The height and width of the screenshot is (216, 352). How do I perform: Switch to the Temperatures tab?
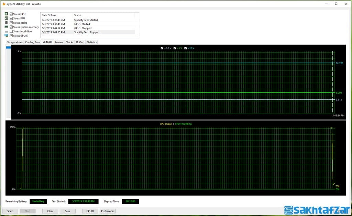pos(15,42)
